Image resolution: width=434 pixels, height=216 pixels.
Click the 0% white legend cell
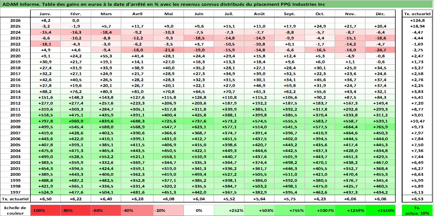point(199,210)
